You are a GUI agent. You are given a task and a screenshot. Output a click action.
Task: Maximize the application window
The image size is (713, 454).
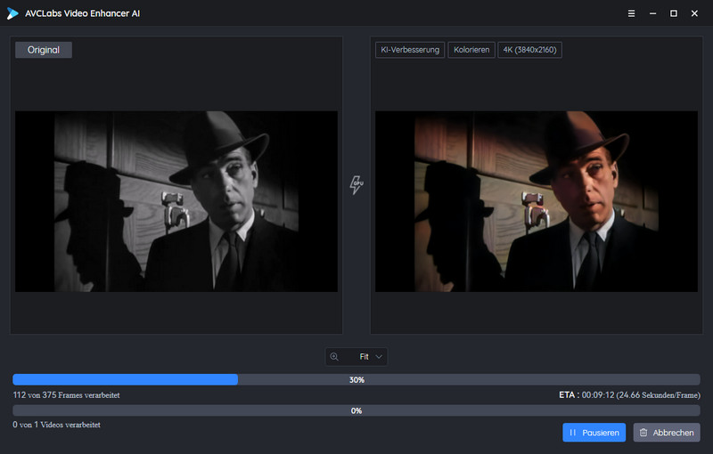pos(674,13)
